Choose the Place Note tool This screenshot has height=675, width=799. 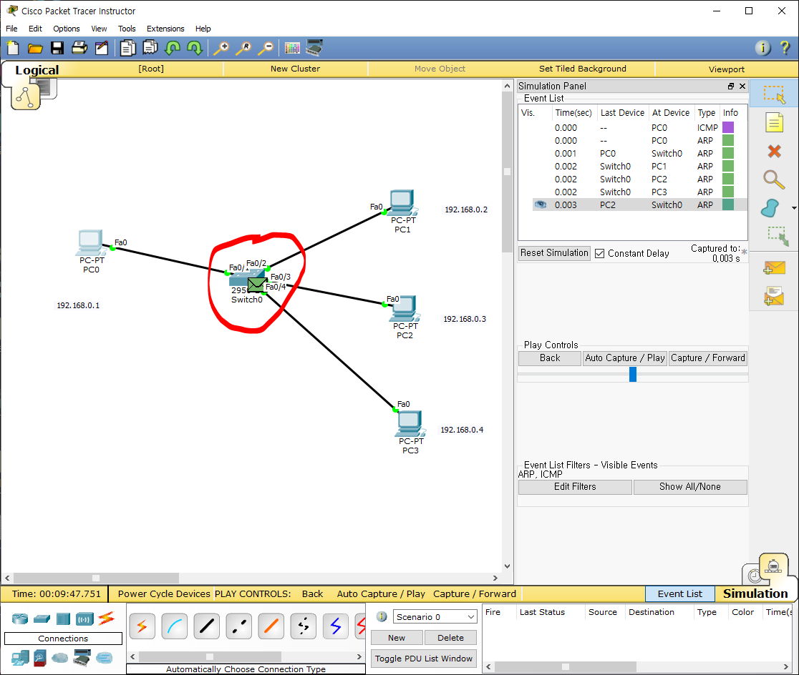pos(774,123)
